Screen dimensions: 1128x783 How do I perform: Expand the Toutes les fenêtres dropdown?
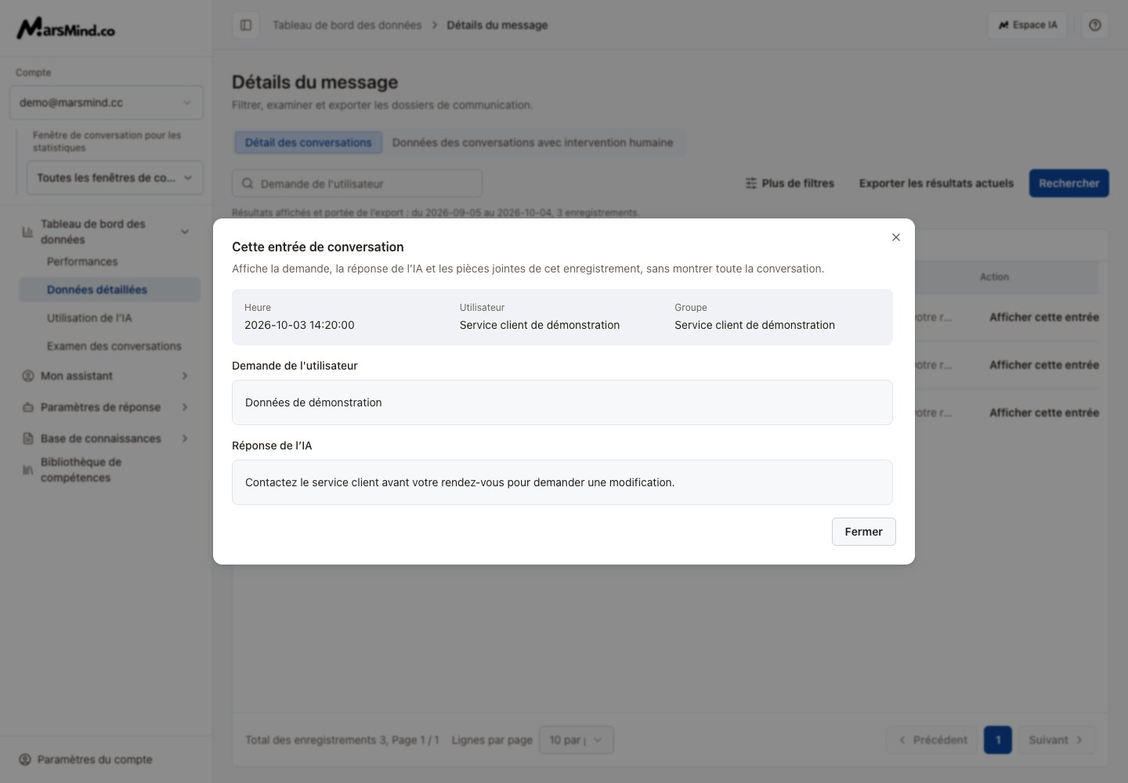tap(115, 178)
